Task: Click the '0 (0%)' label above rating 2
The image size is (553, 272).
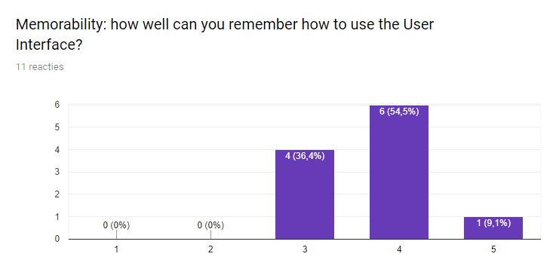Action: tap(210, 225)
